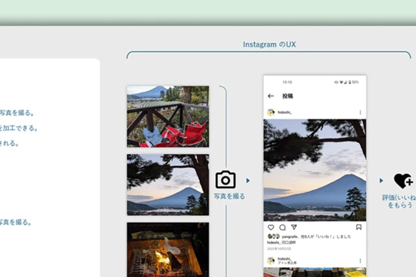Click the 投稿 screen title
The width and height of the screenshot is (416, 277).
point(288,96)
